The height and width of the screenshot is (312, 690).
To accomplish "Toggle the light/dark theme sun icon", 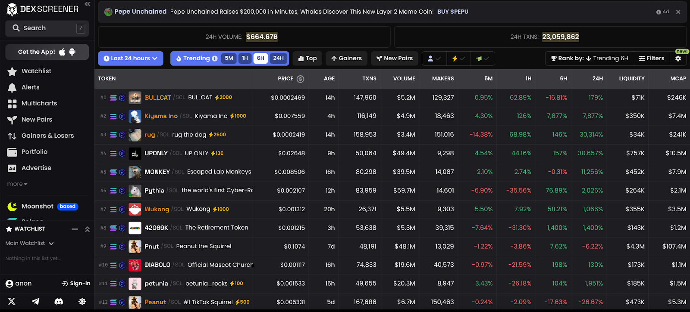I will [82, 301].
